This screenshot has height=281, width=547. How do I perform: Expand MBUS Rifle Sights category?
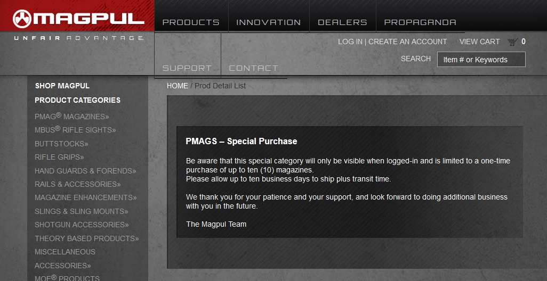click(x=75, y=130)
